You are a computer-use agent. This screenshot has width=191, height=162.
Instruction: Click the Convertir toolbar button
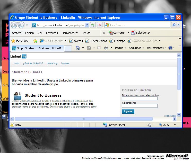tap(117, 33)
